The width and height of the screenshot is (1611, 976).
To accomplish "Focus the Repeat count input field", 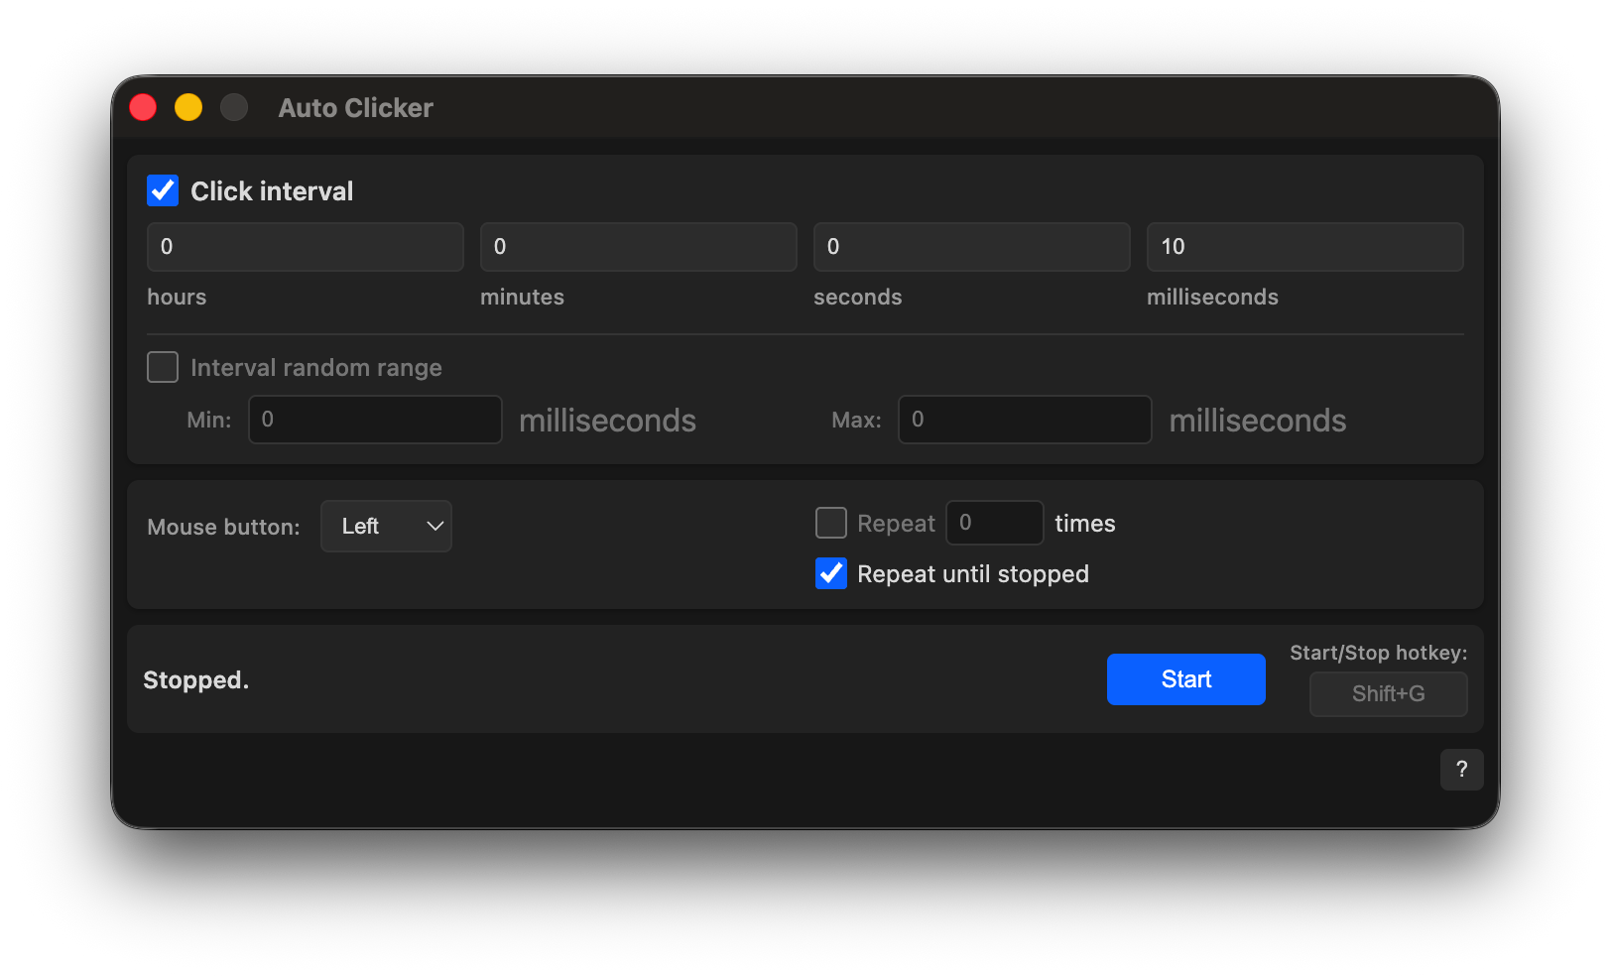I will pos(994,523).
